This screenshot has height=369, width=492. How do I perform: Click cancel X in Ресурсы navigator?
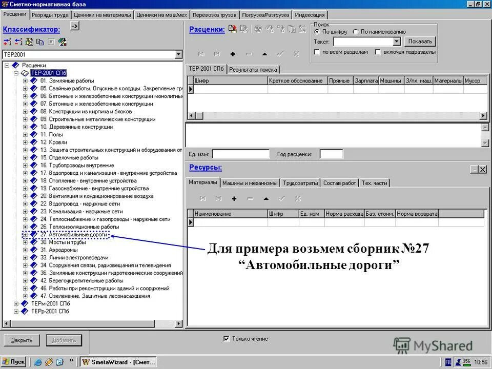tap(298, 199)
